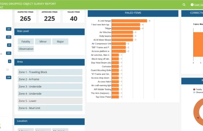Image resolution: width=203 pixels, height=131 pixels.
Task: Select the Fatality risk level filter
Action: (x=26, y=41)
